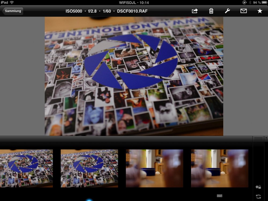Image resolution: width=268 pixels, height=201 pixels.
Task: Select the third blurry room thumbnail
Action: (154, 168)
